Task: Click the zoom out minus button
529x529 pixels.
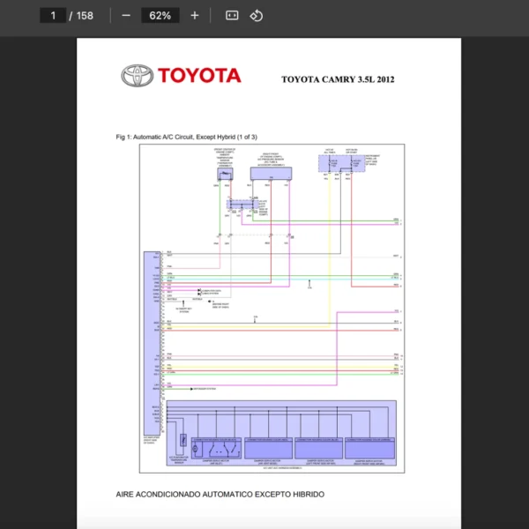Action: pos(126,16)
